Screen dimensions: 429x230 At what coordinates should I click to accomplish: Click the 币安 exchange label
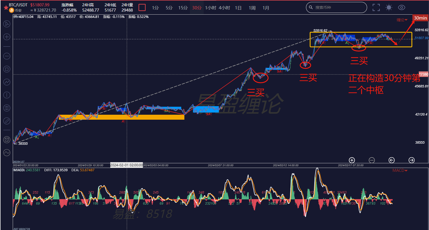(18, 10)
